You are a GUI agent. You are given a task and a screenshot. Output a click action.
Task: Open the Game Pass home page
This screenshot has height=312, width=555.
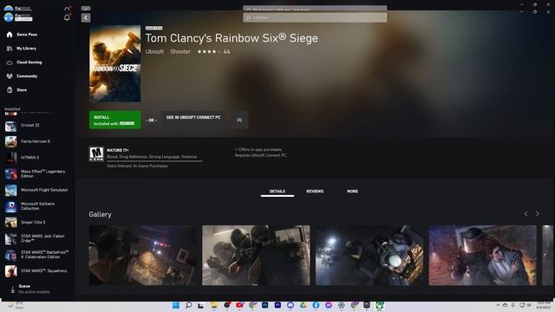click(22, 35)
